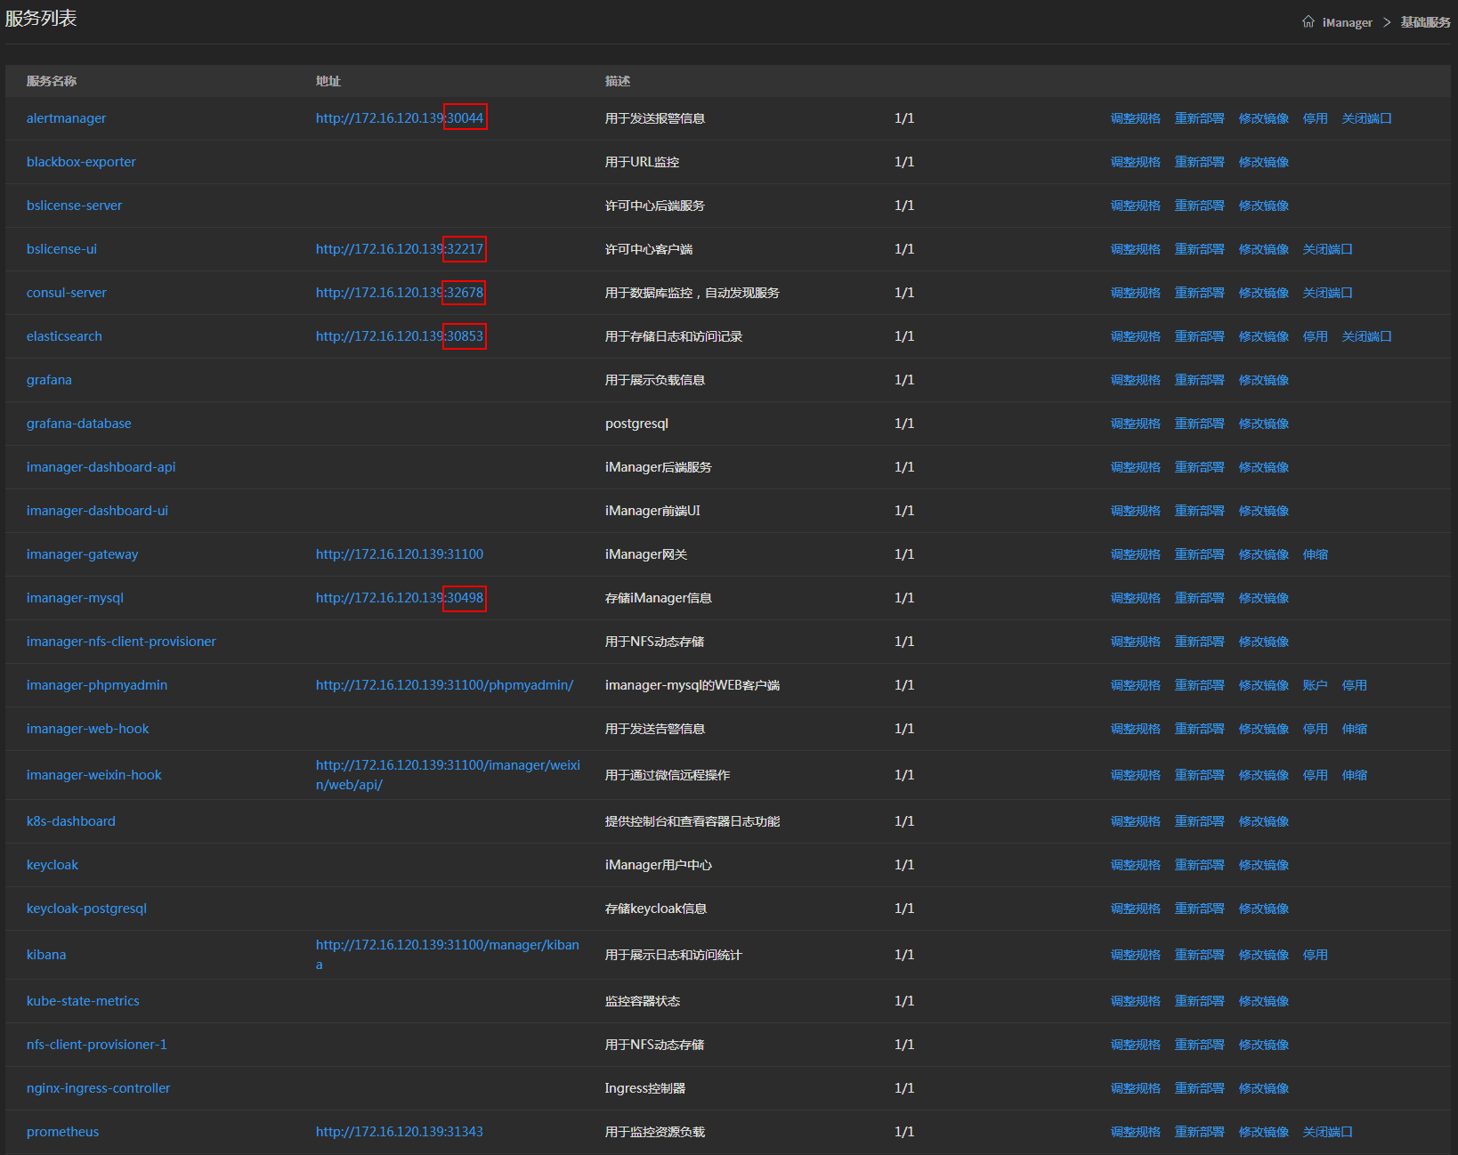Open the keycloak service name link
This screenshot has height=1155, width=1458.
(x=53, y=865)
